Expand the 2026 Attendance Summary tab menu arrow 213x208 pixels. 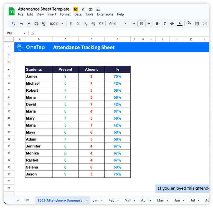click(x=86, y=200)
